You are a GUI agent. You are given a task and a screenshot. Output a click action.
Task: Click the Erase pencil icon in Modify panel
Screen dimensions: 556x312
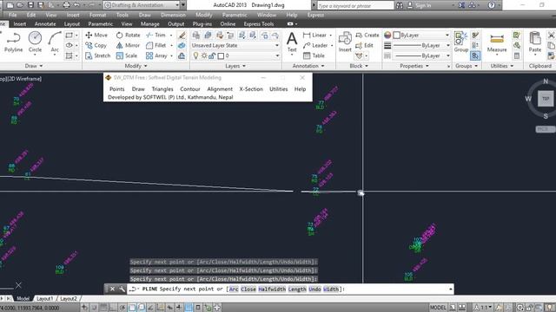point(182,35)
